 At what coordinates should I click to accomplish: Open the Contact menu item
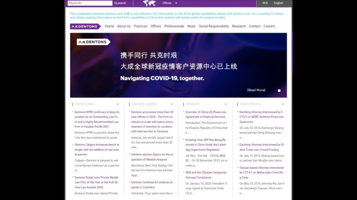click(x=255, y=26)
